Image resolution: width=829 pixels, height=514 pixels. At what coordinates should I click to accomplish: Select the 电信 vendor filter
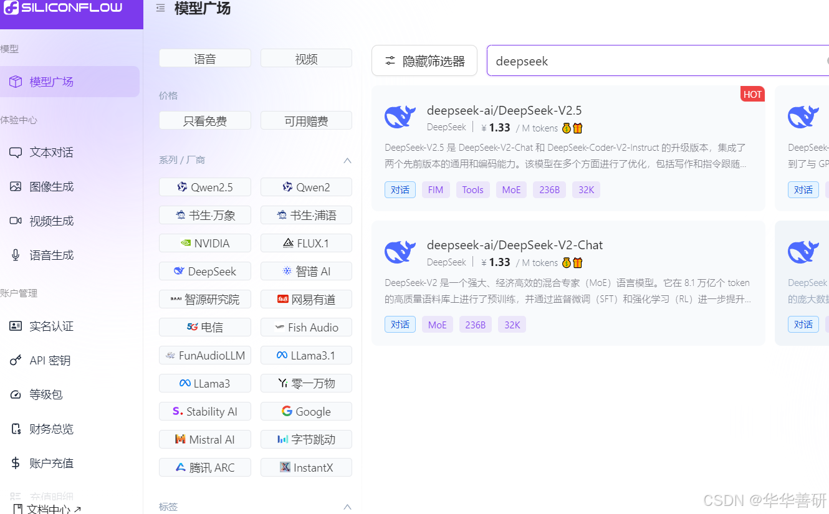tap(205, 327)
